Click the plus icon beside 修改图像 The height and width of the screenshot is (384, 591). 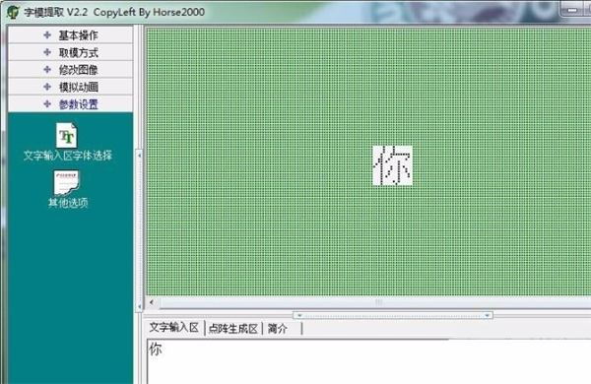pyautogui.click(x=47, y=70)
